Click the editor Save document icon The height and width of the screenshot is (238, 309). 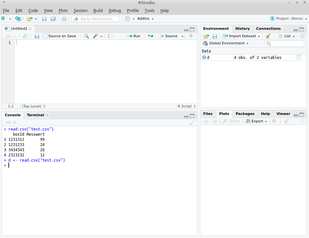click(x=37, y=36)
